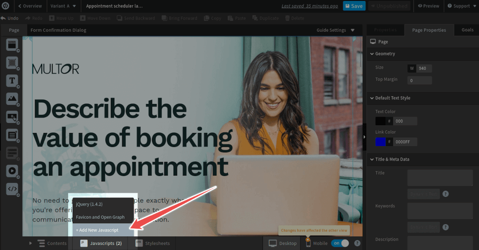Viewport: 479px width, 250px height.
Task: Open the Link Color swatch picker
Action: [380, 142]
